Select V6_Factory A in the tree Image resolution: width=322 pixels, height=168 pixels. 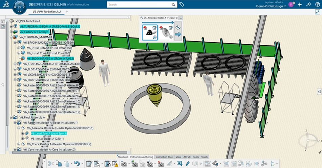34,32
